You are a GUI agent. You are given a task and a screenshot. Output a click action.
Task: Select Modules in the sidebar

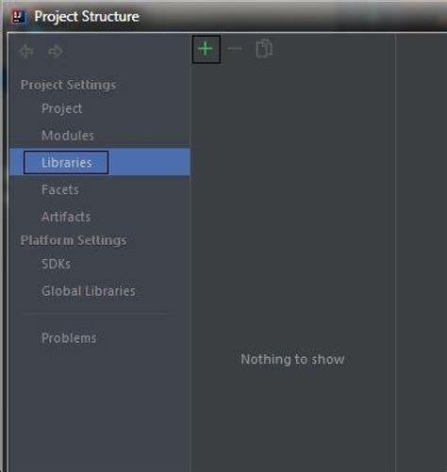68,136
